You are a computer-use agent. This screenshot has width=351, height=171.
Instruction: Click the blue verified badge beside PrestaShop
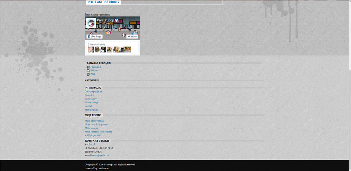click(x=117, y=20)
